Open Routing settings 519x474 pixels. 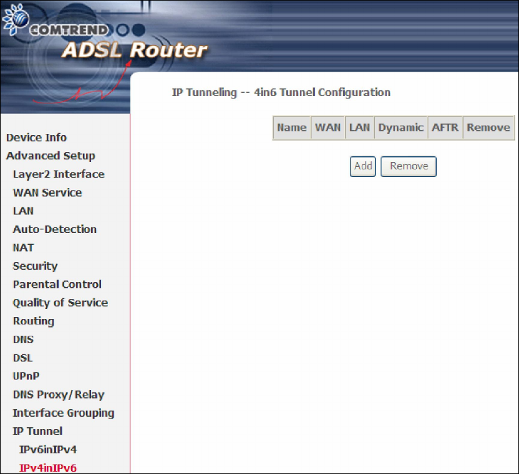point(34,321)
